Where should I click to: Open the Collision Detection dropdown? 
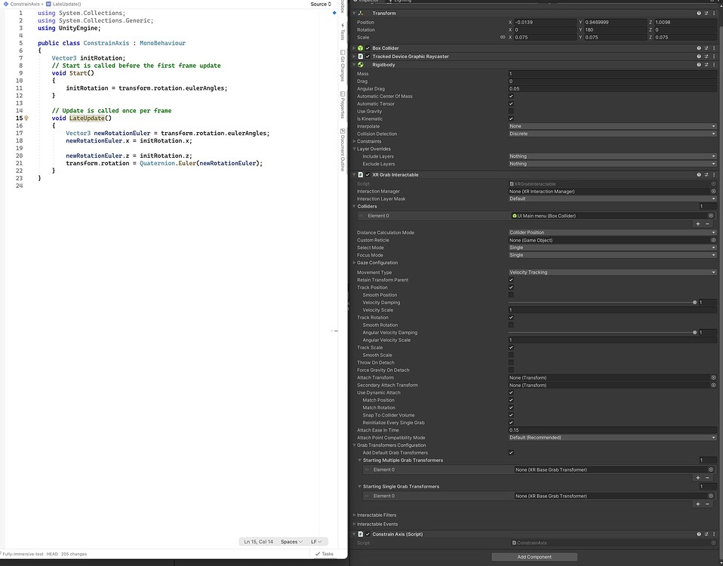[611, 134]
